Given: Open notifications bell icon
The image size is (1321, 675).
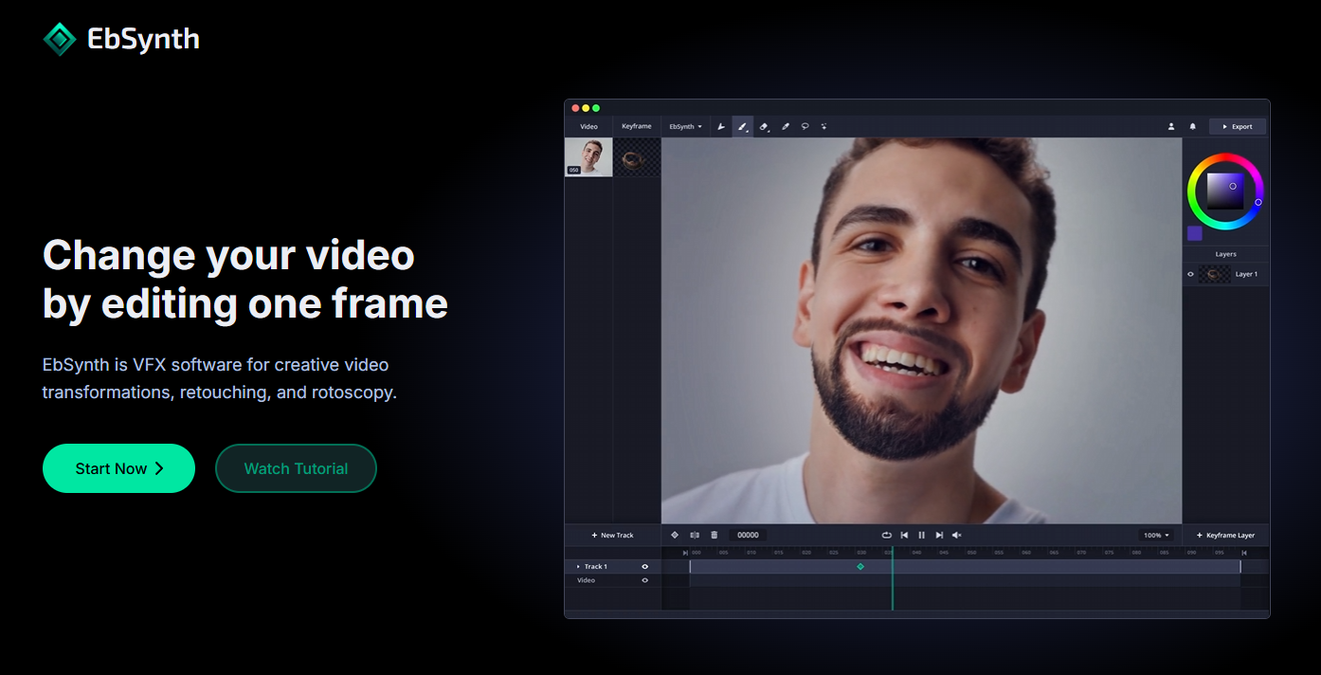Looking at the screenshot, I should pos(1192,126).
